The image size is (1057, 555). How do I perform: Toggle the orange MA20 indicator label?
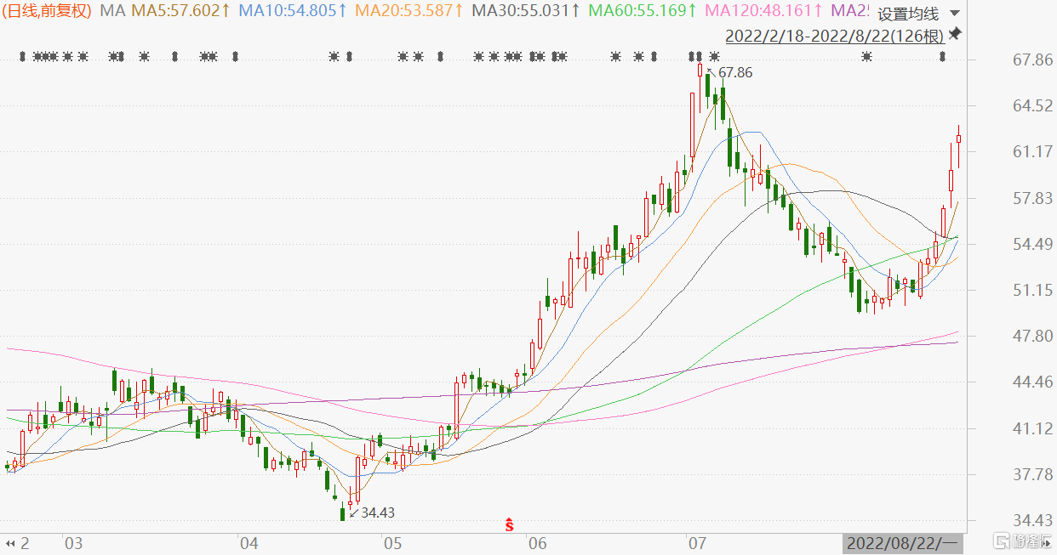coord(409,11)
